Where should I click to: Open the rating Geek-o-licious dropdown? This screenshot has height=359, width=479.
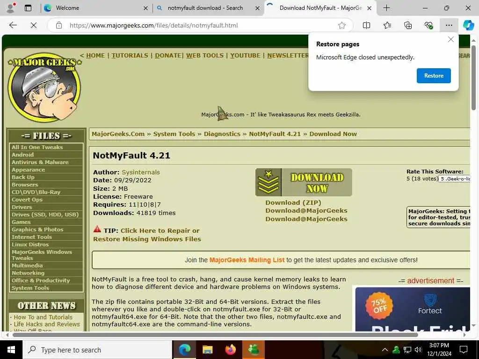[x=455, y=179]
